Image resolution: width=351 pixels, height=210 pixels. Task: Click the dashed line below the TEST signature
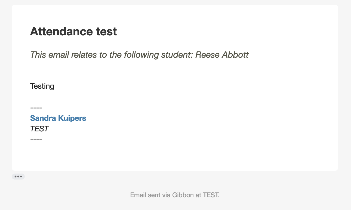click(36, 140)
